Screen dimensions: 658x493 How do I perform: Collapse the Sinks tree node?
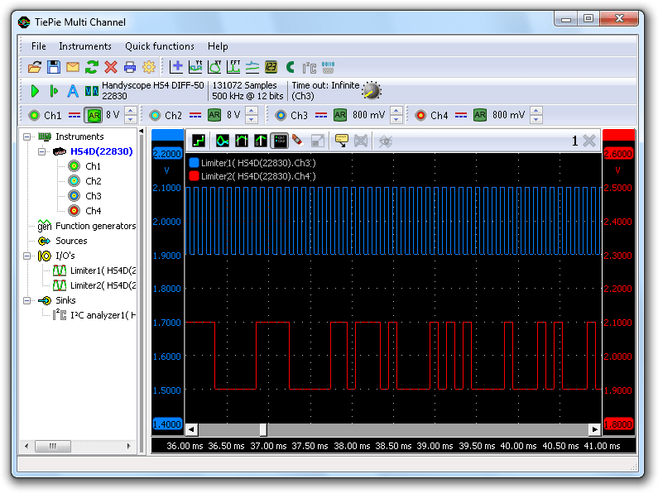26,300
